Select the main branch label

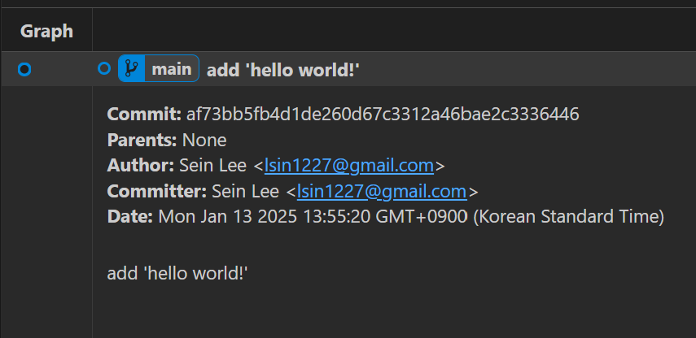pyautogui.click(x=172, y=69)
